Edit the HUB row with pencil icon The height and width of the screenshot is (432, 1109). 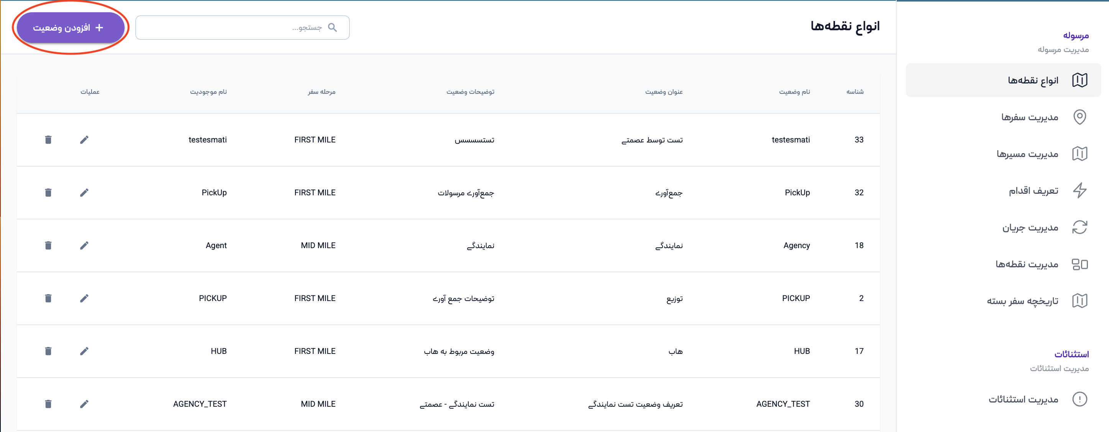point(84,351)
